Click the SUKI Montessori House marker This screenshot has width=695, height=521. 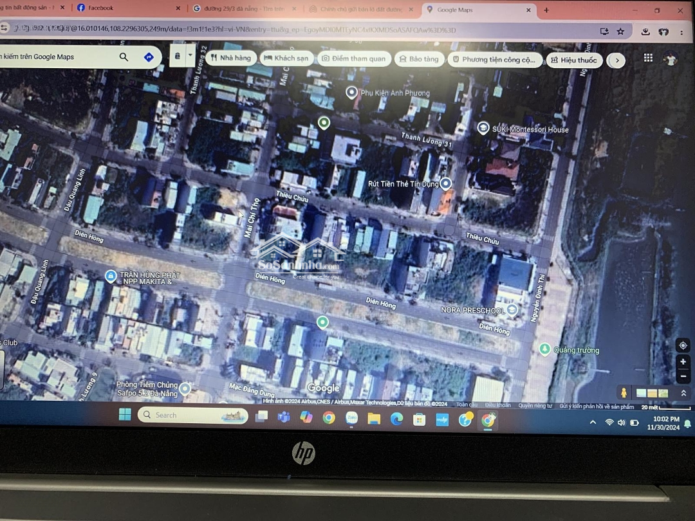point(483,127)
